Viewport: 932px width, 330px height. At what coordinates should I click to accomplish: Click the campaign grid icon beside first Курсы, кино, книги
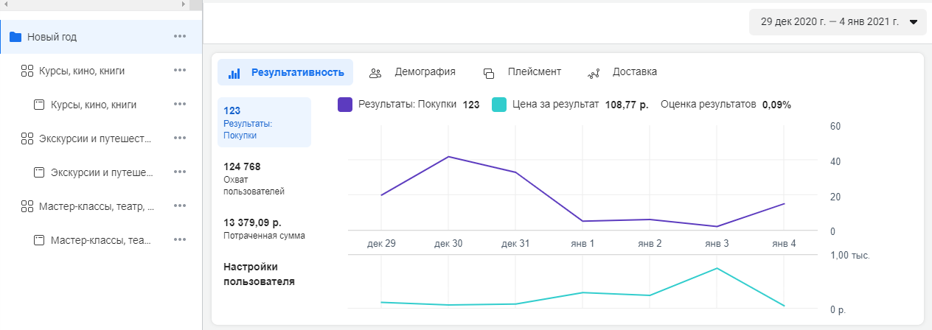coord(27,71)
